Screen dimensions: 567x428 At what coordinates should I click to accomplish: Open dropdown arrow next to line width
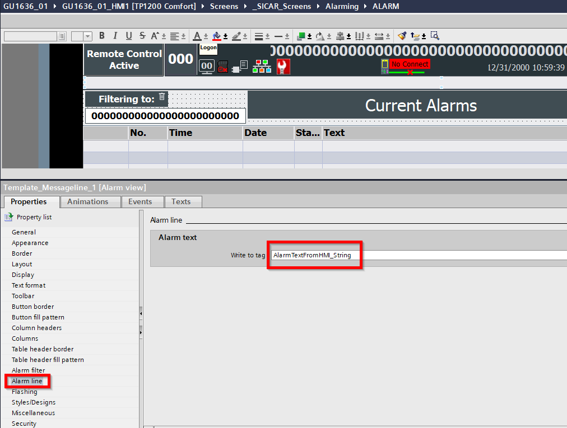click(268, 36)
